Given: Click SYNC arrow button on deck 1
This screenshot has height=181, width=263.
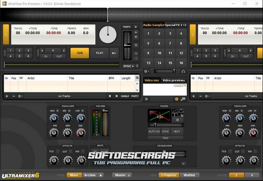Looking at the screenshot, I should pos(128,66).
